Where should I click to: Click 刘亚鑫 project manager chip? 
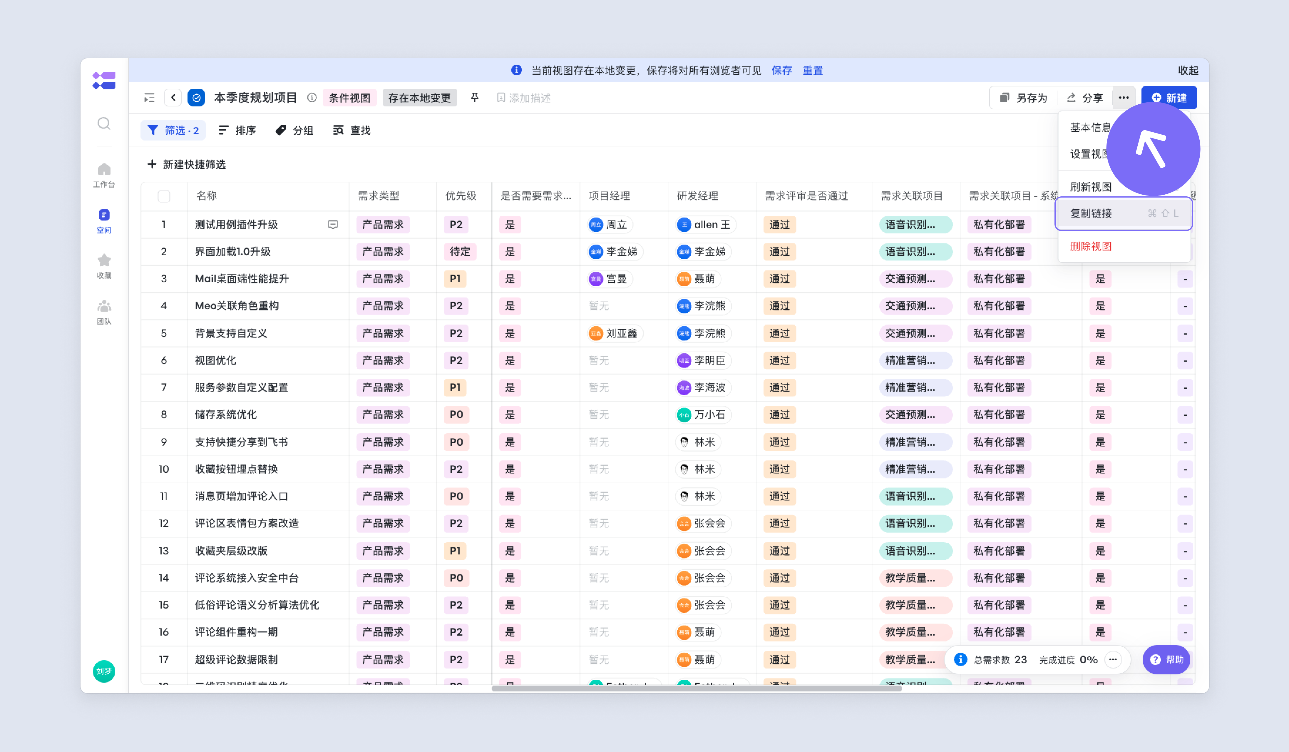tap(615, 334)
